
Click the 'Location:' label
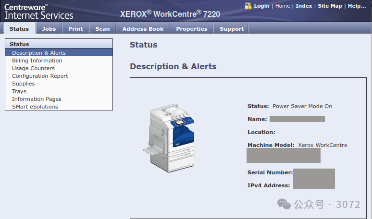261,132
